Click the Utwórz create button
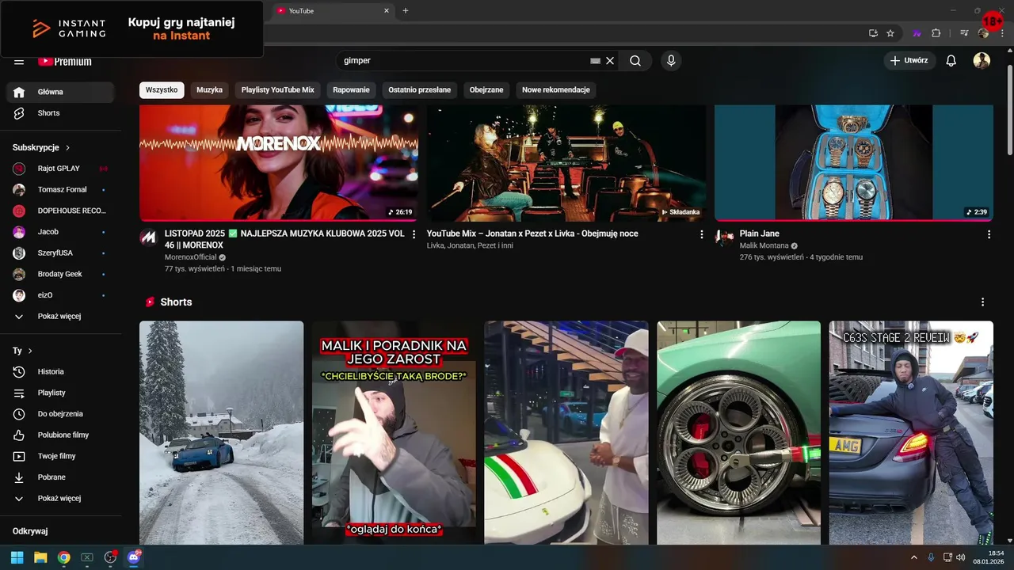This screenshot has width=1014, height=570. point(909,61)
